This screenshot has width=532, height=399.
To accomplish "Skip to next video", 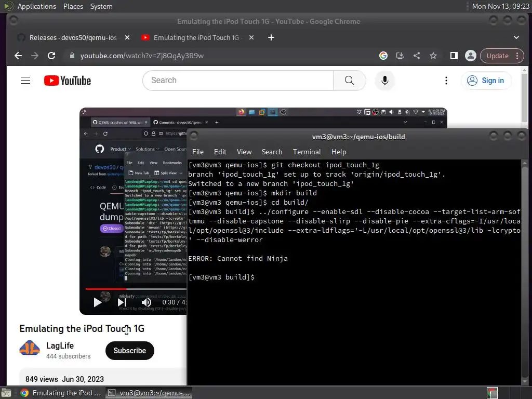I will (x=122, y=302).
